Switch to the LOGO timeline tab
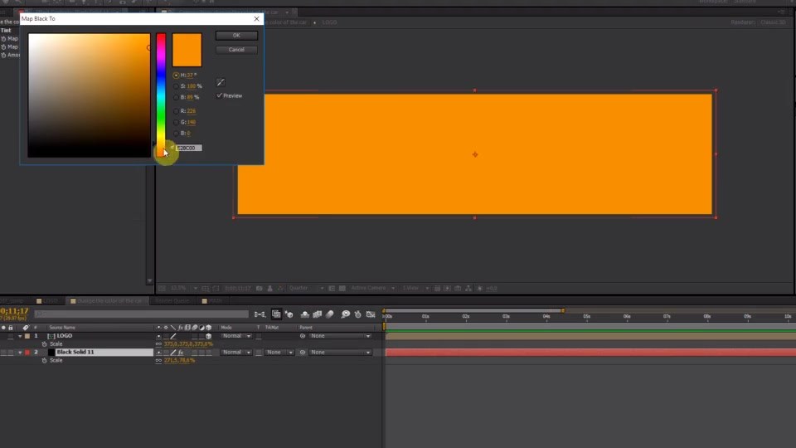 (48, 300)
